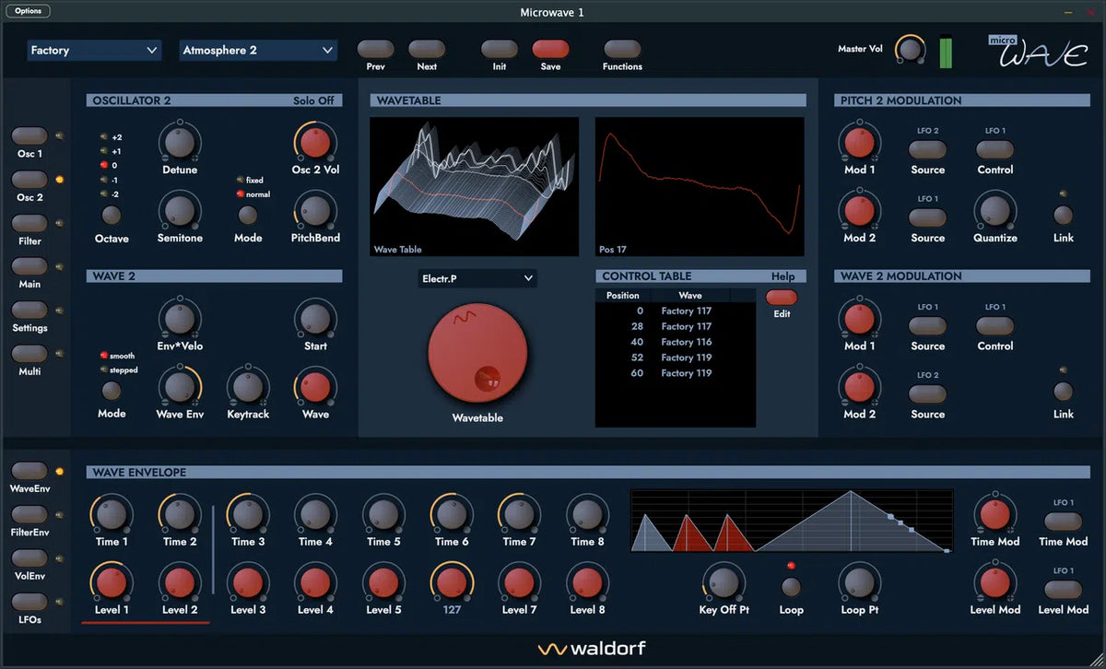Viewport: 1106px width, 669px height.
Task: Open the Options menu
Action: point(28,11)
